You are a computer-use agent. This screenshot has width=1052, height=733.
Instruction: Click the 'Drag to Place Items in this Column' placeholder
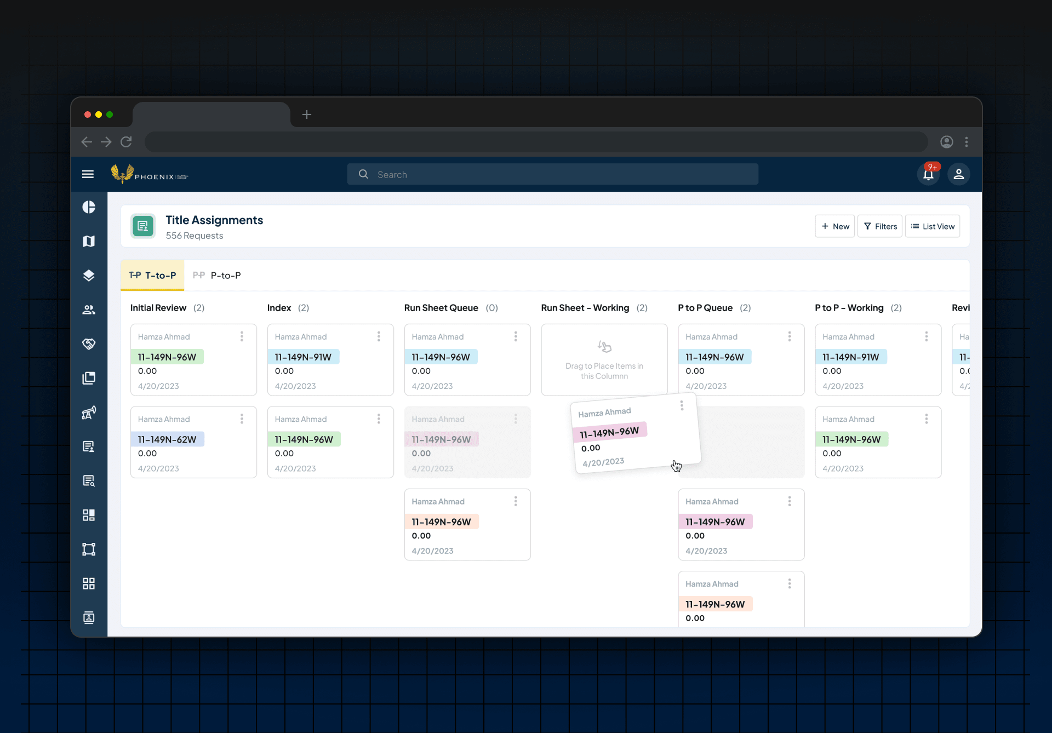click(604, 360)
